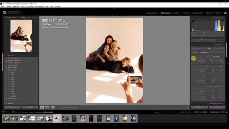The height and width of the screenshot is (129, 229).
Task: Set filter to five stars
Action: (190, 112)
